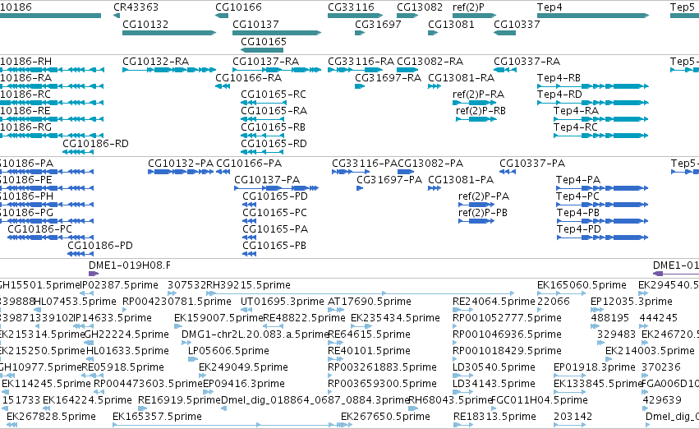
Task: Click transcript CG10137-RA
Action: click(x=266, y=62)
